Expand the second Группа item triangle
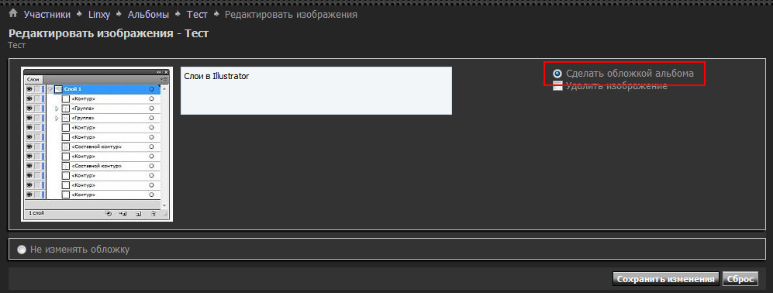Viewport: 773px width, 293px height. (x=57, y=119)
